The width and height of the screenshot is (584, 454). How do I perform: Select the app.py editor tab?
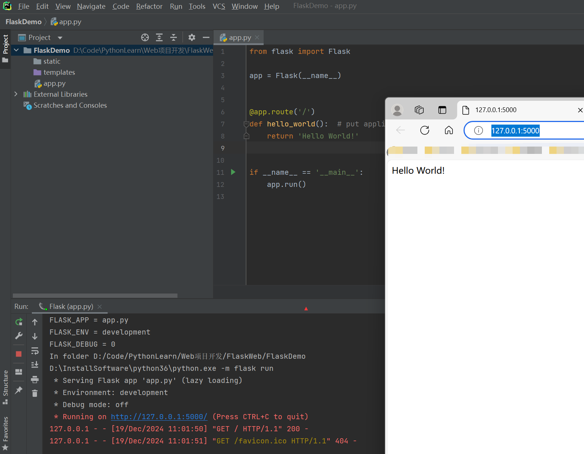239,38
